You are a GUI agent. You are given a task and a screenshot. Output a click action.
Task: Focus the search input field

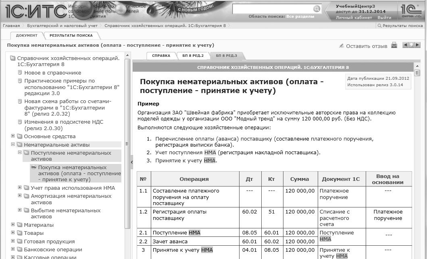[x=273, y=9]
